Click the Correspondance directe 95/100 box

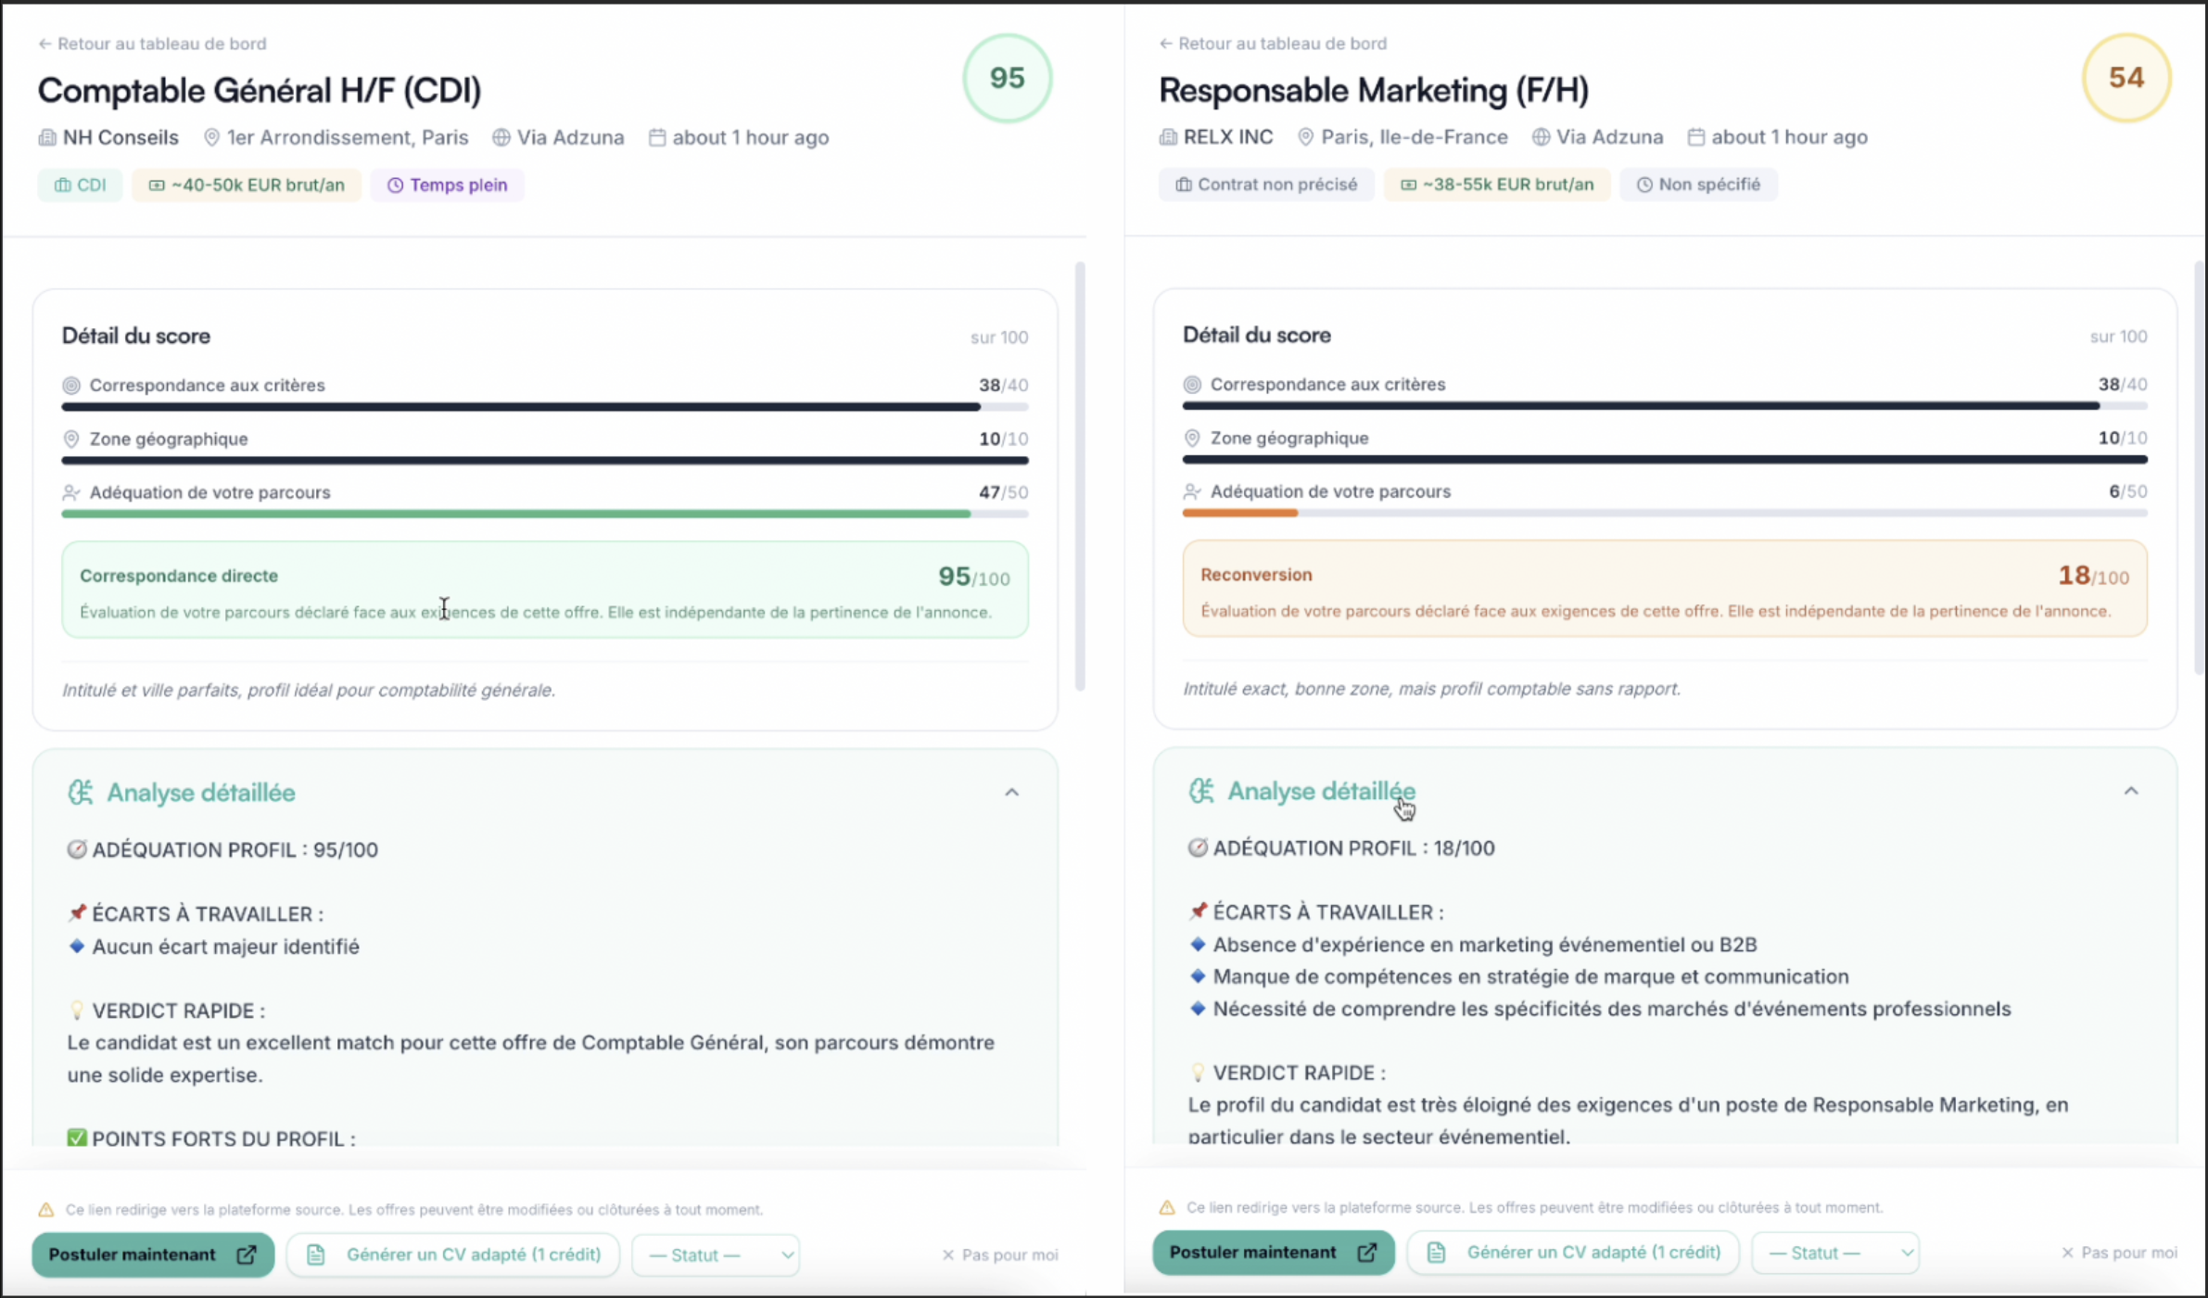[x=545, y=590]
